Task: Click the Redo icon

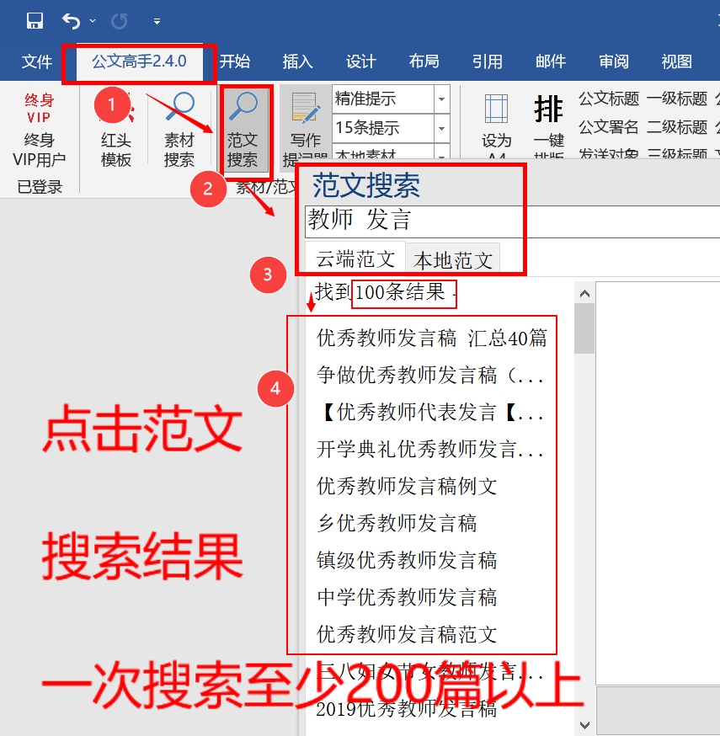Action: point(120,21)
